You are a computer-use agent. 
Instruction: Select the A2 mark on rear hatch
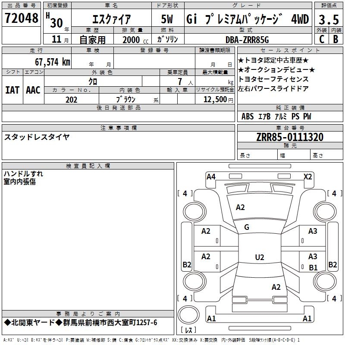[276, 287]
